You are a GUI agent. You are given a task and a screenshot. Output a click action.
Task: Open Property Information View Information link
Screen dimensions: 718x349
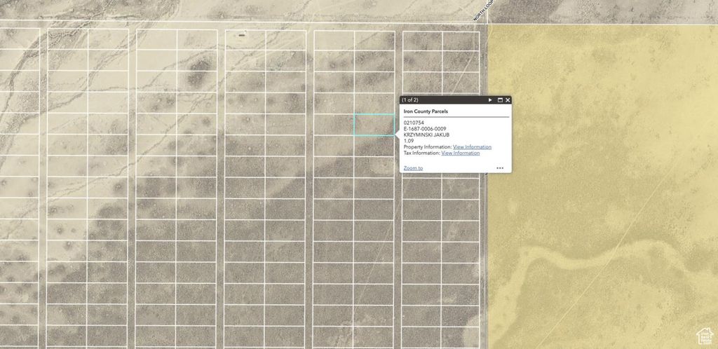click(472, 147)
